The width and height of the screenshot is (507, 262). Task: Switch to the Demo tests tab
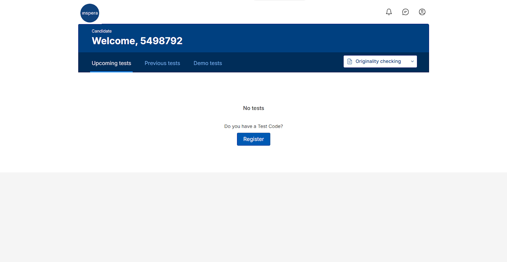[208, 63]
